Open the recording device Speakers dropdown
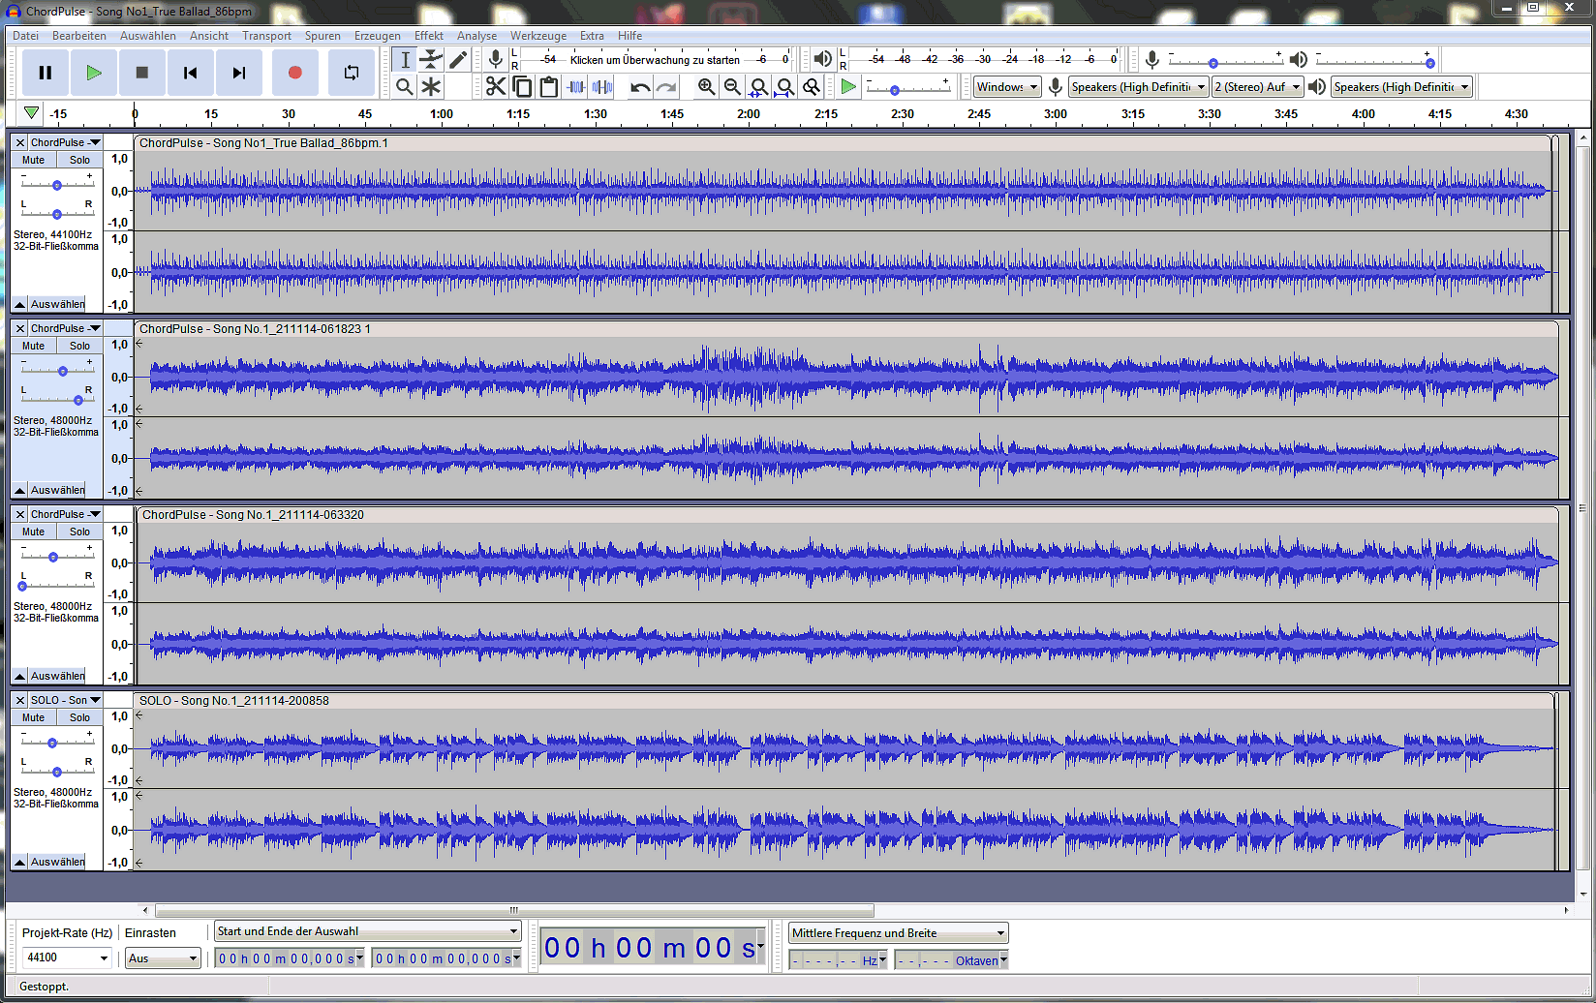The height and width of the screenshot is (1003, 1596). tap(1139, 87)
